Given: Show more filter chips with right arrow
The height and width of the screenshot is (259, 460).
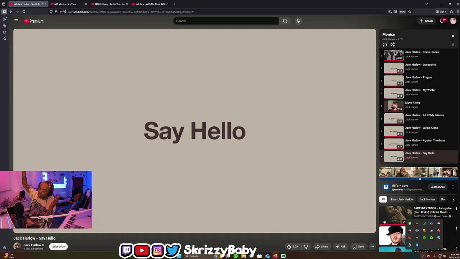Looking at the screenshot, I should (454, 200).
